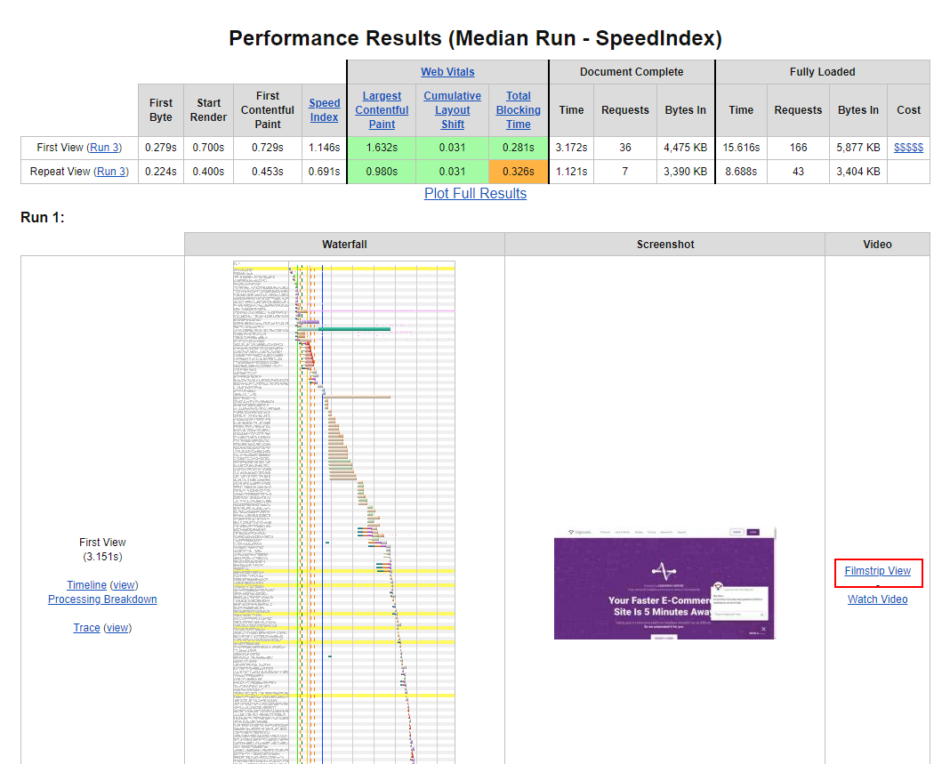The height and width of the screenshot is (764, 950).
Task: Select First View First Byte 0.279s
Action: click(x=160, y=148)
